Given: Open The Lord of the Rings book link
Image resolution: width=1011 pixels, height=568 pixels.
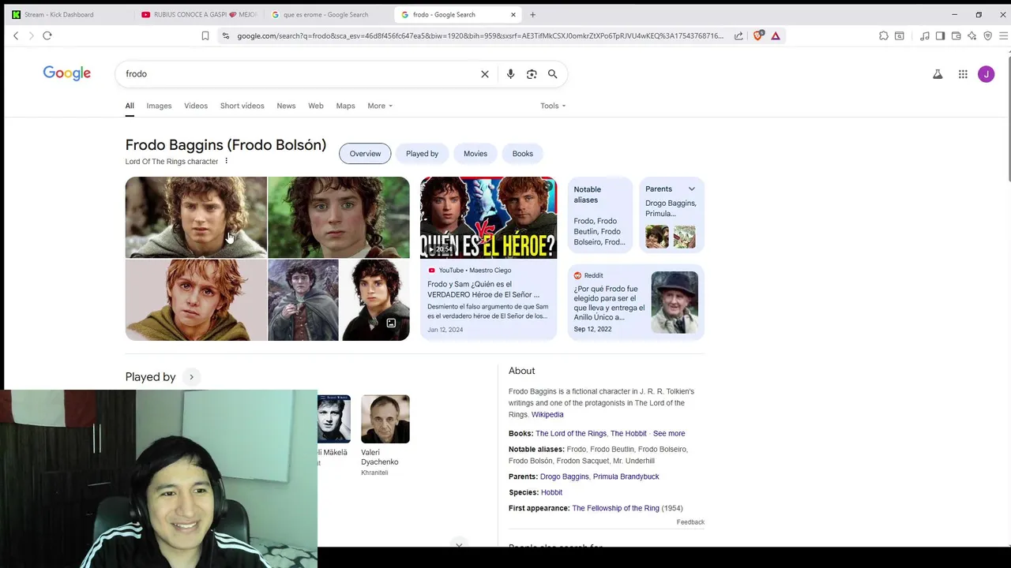Looking at the screenshot, I should [571, 433].
